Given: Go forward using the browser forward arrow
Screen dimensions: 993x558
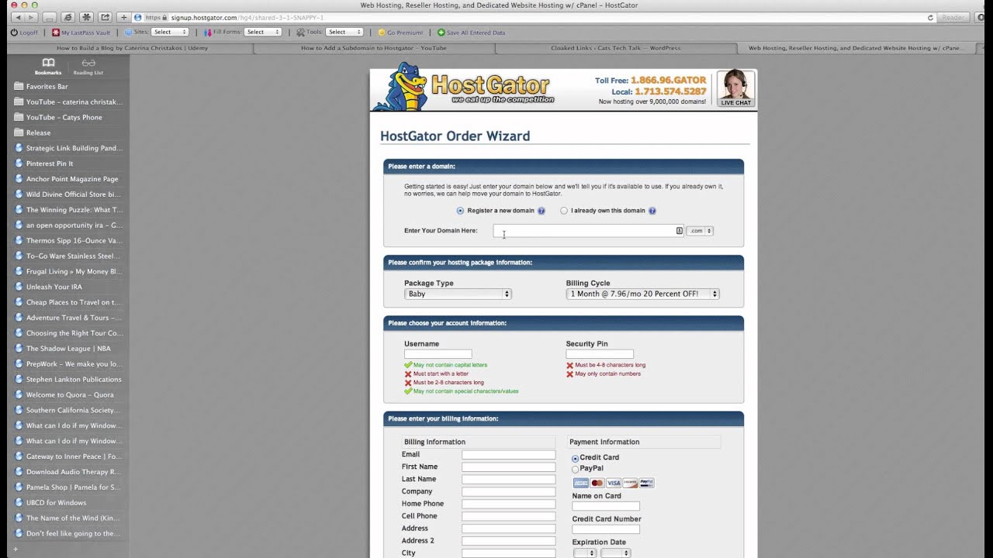Looking at the screenshot, I should coord(32,17).
